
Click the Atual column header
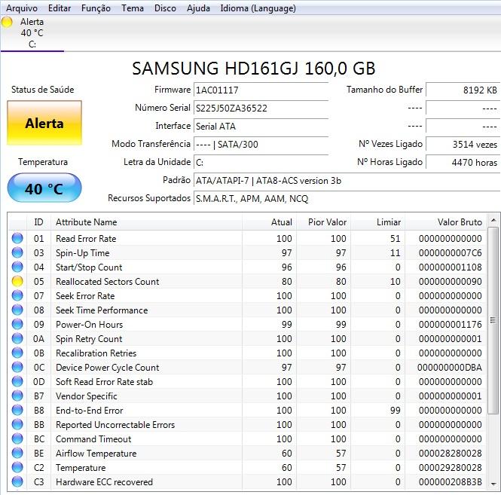(270, 222)
